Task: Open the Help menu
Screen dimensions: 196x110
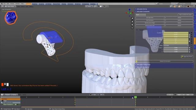Action: pyautogui.click(x=22, y=4)
